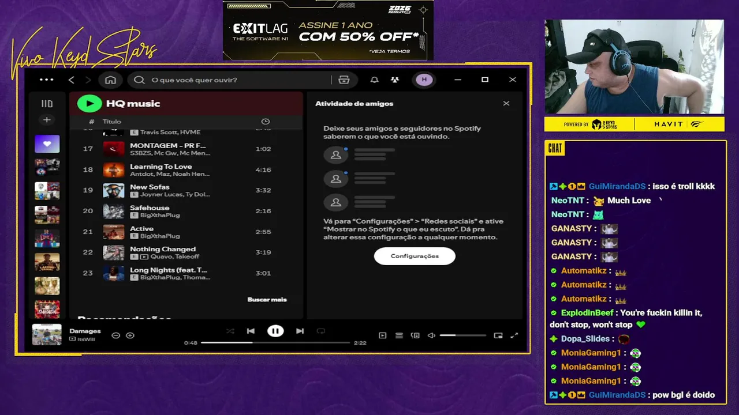739x415 pixels.
Task: Click ExplodinBeef username in chat
Action: click(587, 313)
